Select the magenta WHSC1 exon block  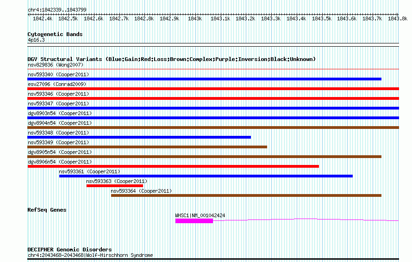point(194,221)
